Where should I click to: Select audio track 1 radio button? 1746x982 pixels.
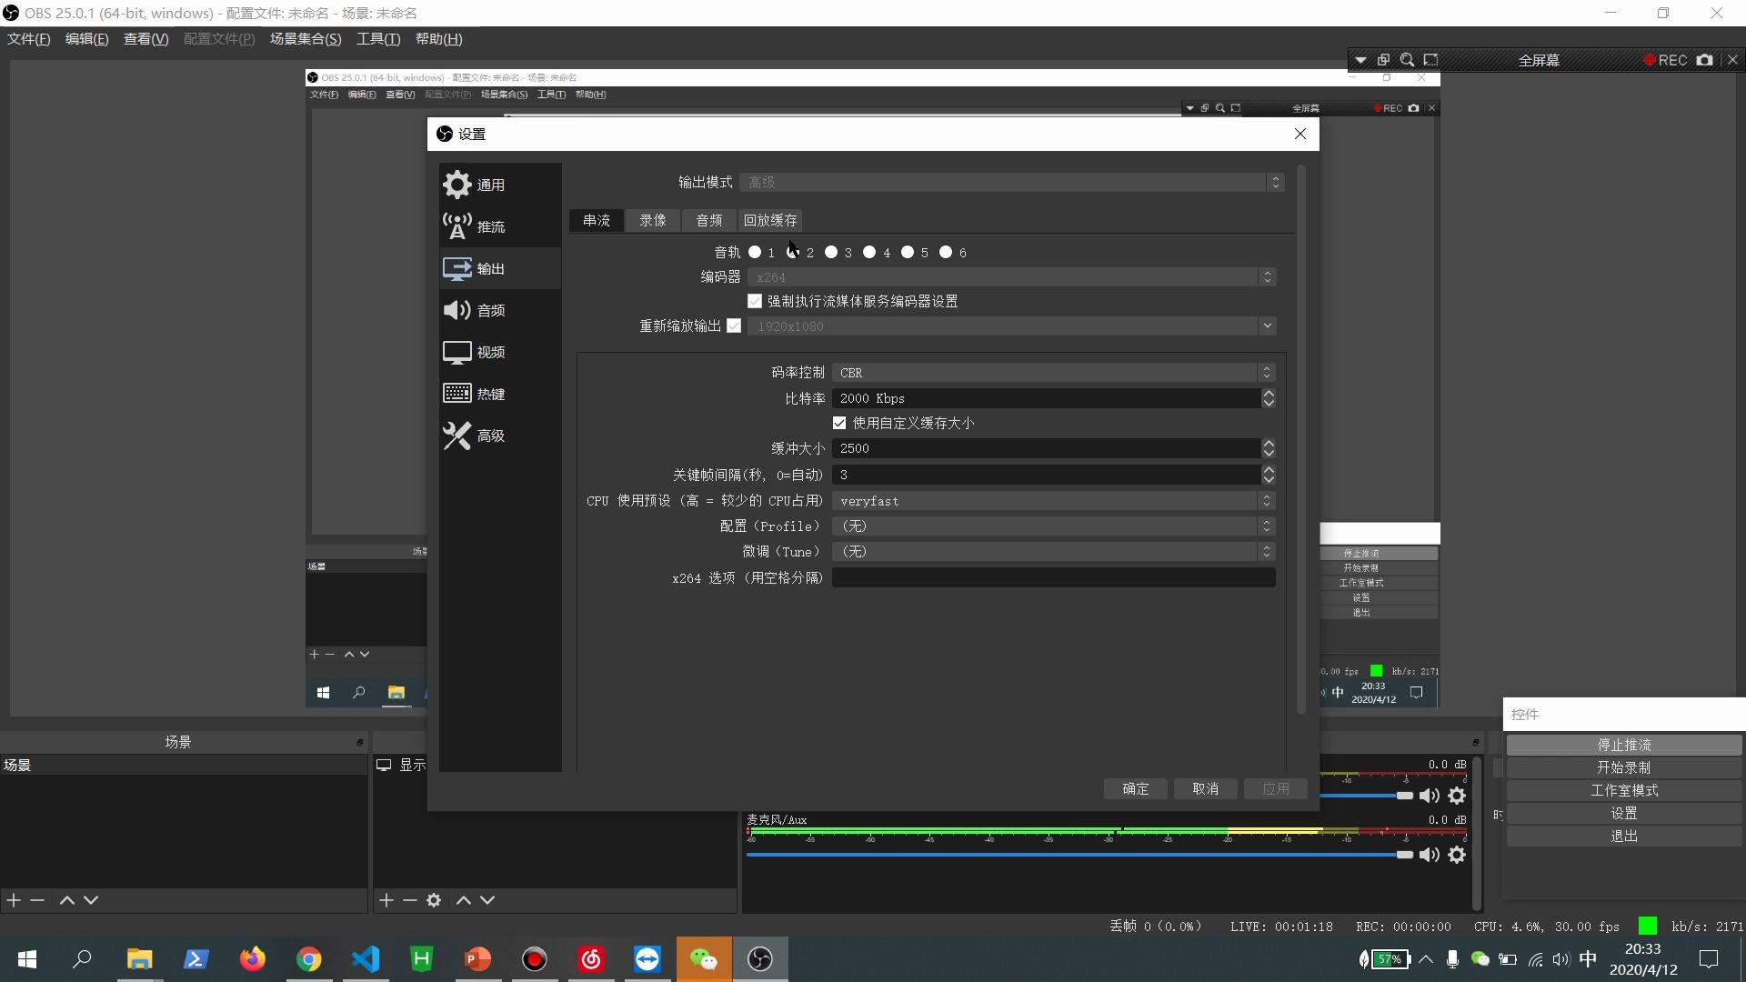755,253
